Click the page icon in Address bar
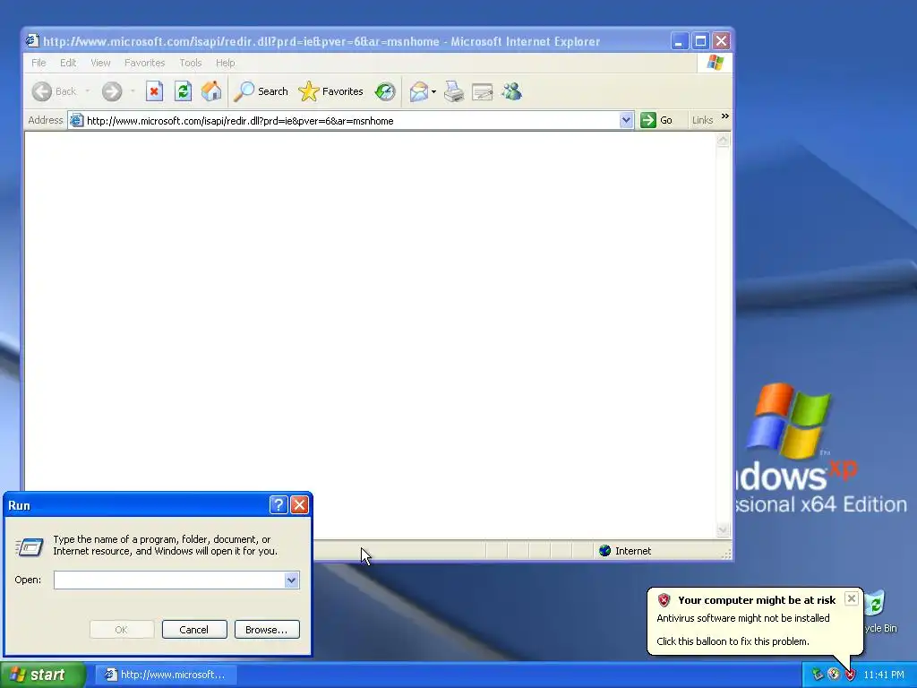The width and height of the screenshot is (917, 688). [77, 121]
